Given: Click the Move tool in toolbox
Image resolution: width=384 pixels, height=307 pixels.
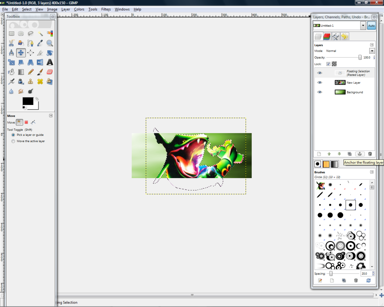Looking at the screenshot, I should pyautogui.click(x=21, y=52).
